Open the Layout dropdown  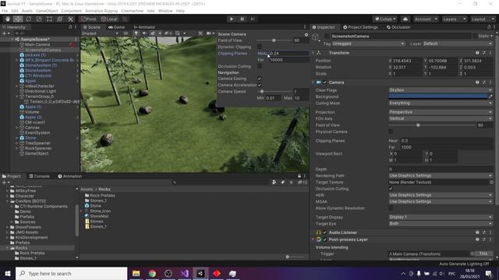pyautogui.click(x=483, y=19)
